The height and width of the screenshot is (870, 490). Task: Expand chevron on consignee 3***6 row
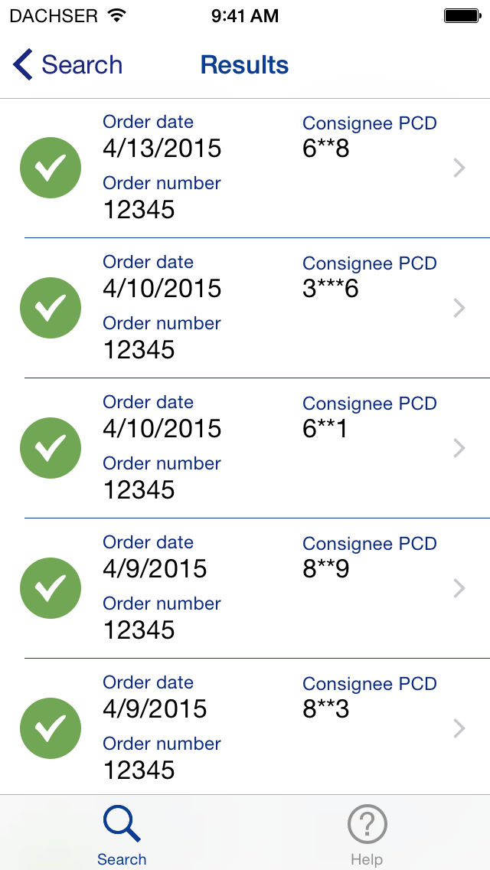tap(459, 308)
